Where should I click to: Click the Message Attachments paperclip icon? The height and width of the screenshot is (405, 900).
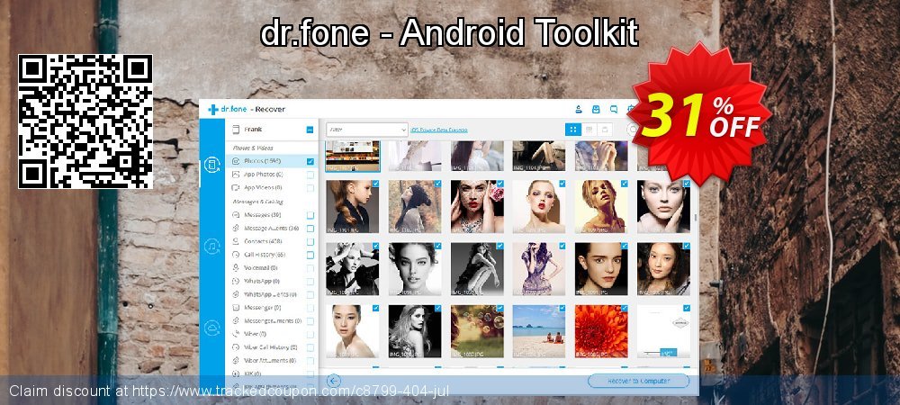[235, 228]
